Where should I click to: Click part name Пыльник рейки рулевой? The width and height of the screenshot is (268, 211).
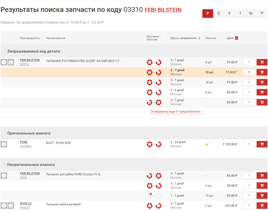click(63, 204)
